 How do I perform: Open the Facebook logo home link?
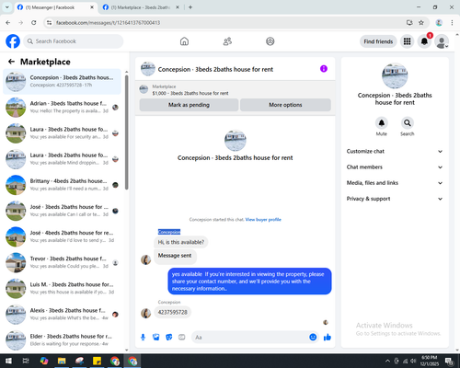pyautogui.click(x=13, y=41)
